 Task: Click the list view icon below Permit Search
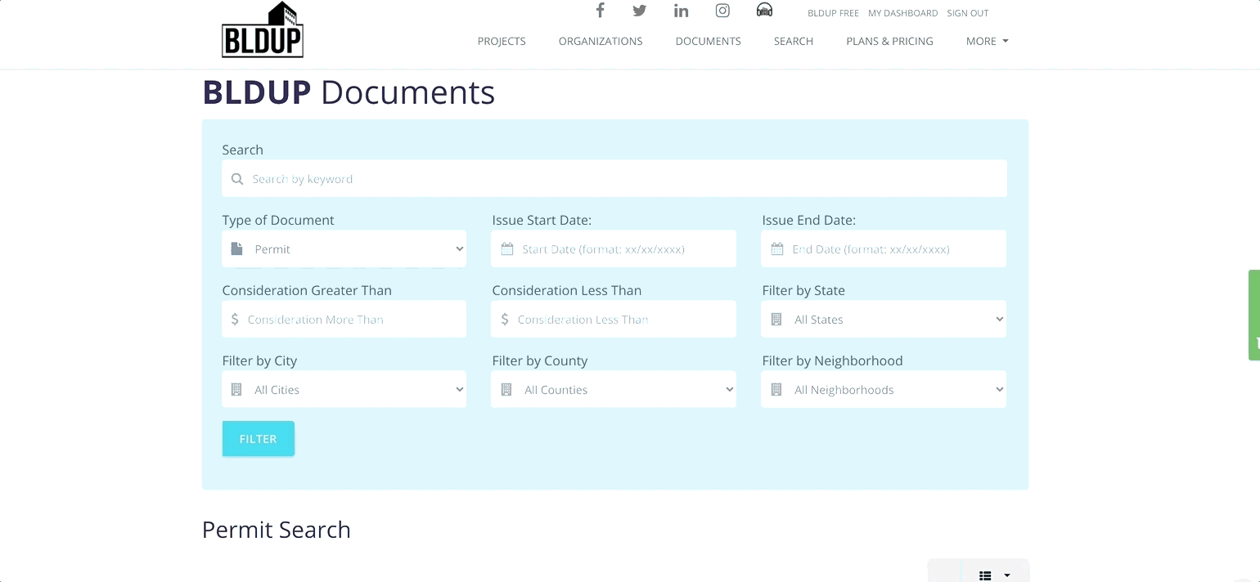click(985, 575)
